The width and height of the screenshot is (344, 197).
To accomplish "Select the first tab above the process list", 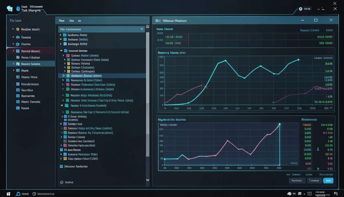I will pos(61,21).
